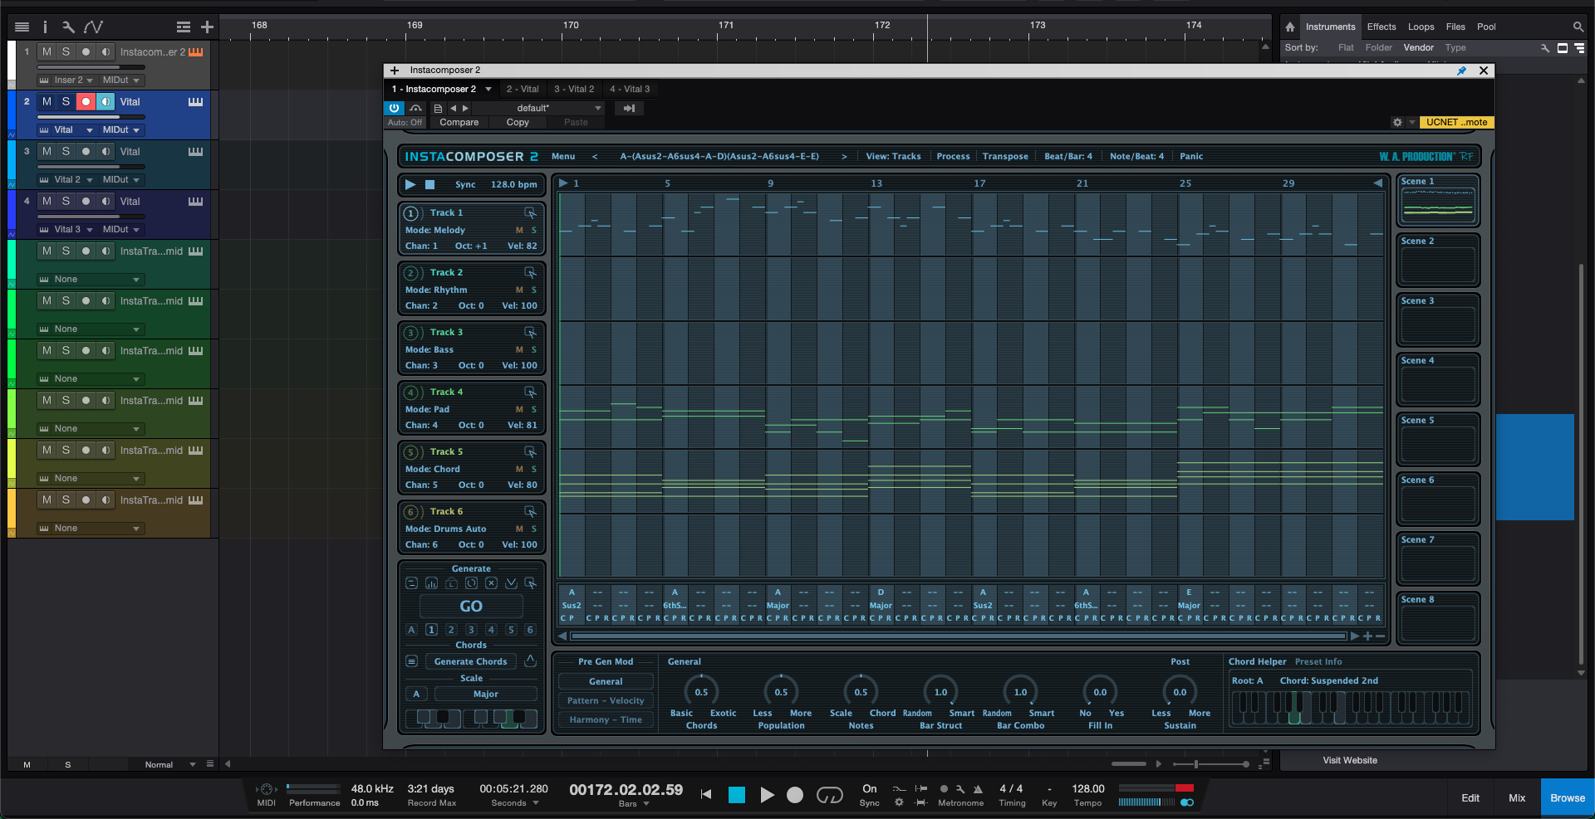Open the automation curve icon in toolbar
1595x819 pixels.
[x=93, y=27]
